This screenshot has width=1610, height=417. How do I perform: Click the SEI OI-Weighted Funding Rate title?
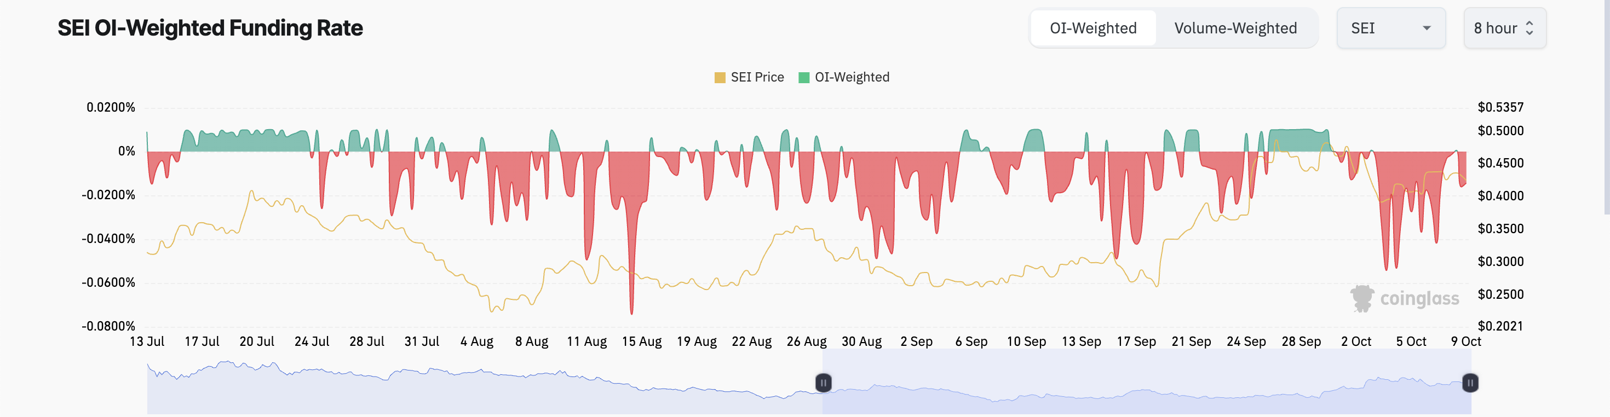[210, 28]
